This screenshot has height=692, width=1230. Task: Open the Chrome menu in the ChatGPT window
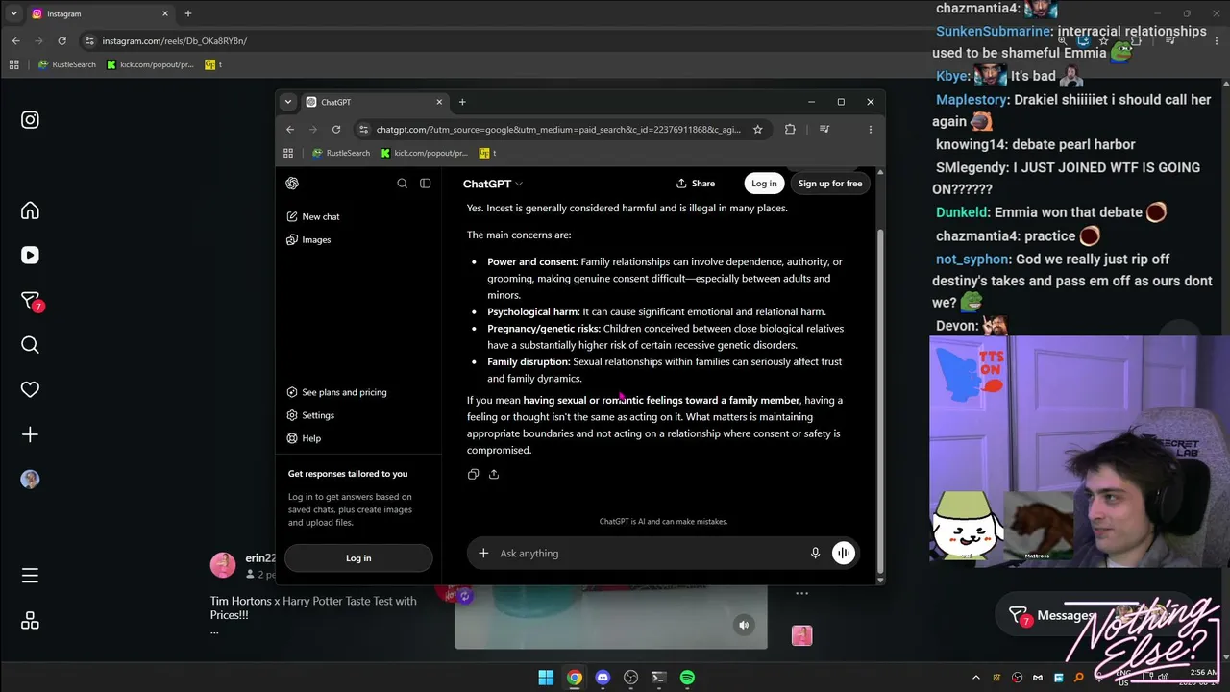[871, 130]
